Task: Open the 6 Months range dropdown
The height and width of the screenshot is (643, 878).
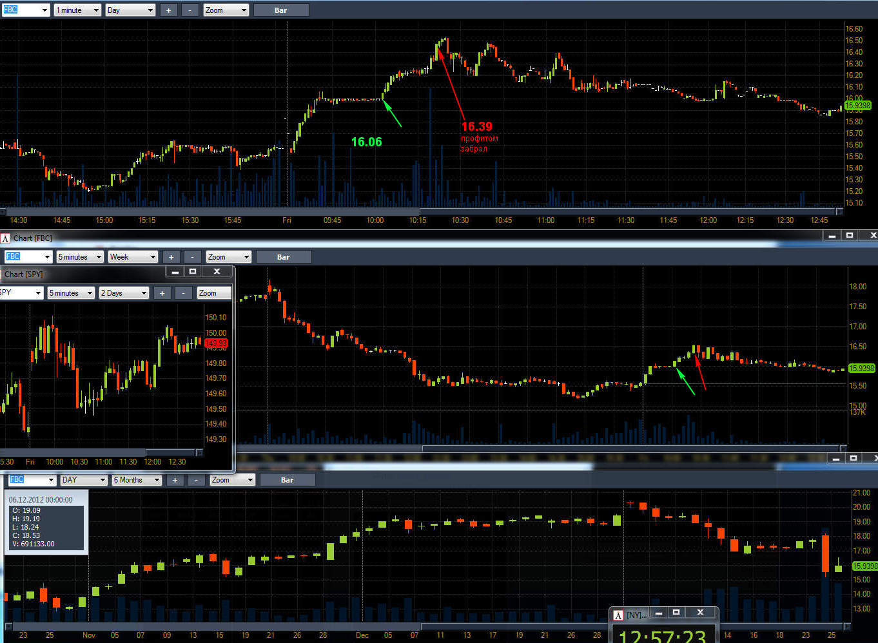Action: tap(137, 480)
